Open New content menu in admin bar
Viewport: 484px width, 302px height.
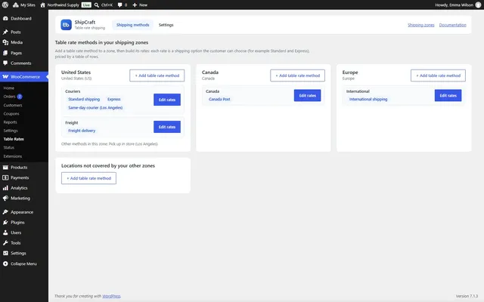click(x=140, y=5)
